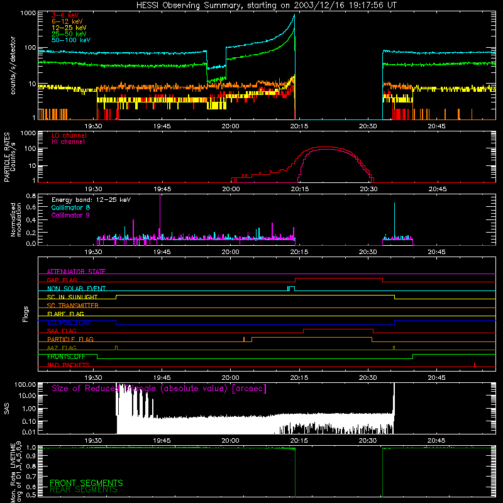Click the 'Normalized modulation' y-axis label
Image resolution: width=503 pixels, height=503 pixels.
pos(16,219)
